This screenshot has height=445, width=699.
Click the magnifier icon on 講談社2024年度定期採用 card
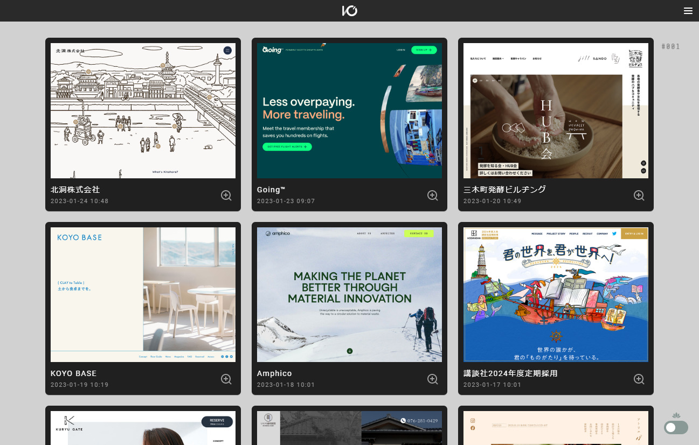(639, 379)
